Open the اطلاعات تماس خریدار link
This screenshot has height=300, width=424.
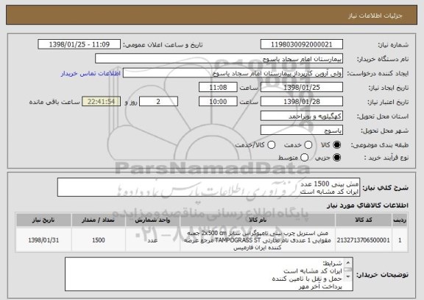click(x=91, y=74)
